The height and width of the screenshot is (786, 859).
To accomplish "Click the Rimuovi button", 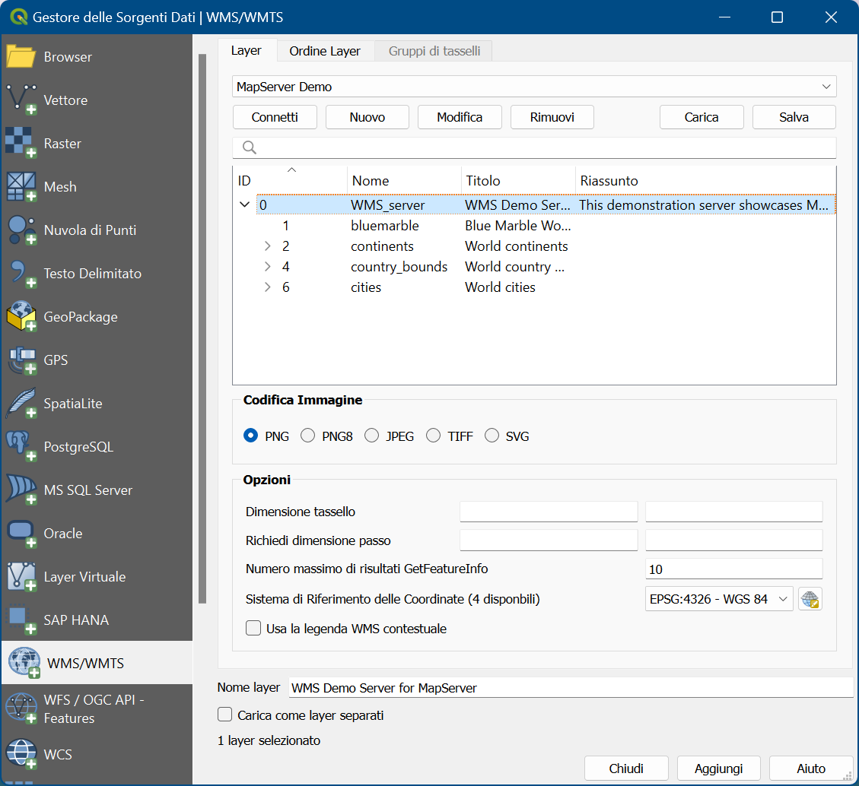I will (552, 117).
